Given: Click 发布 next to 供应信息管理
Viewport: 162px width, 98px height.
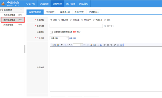Looking at the screenshot, I should (x=20, y=15).
